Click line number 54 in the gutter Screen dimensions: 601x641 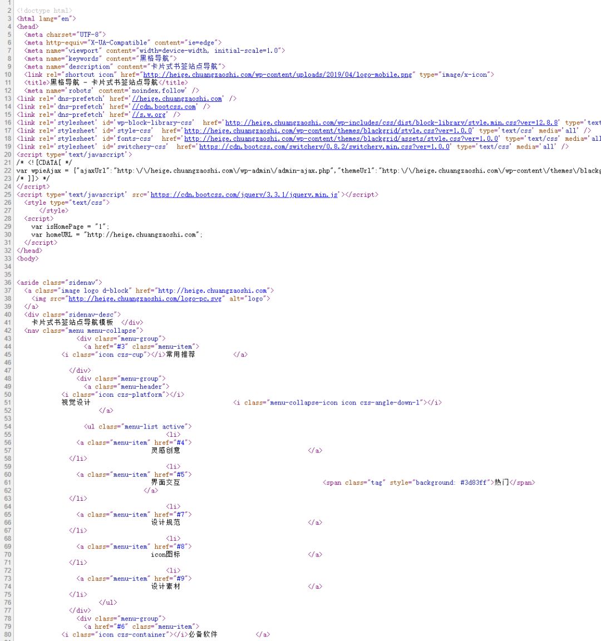click(x=8, y=426)
